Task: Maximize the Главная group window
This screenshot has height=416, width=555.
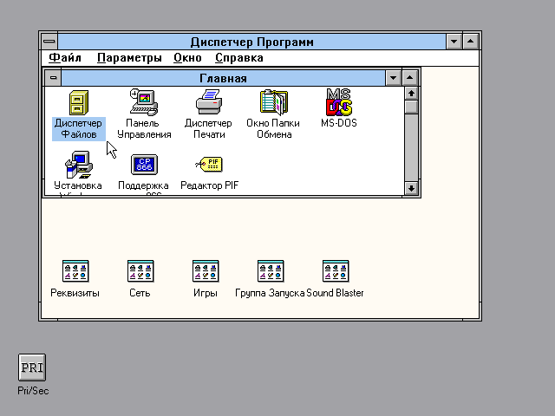Action: coord(410,78)
